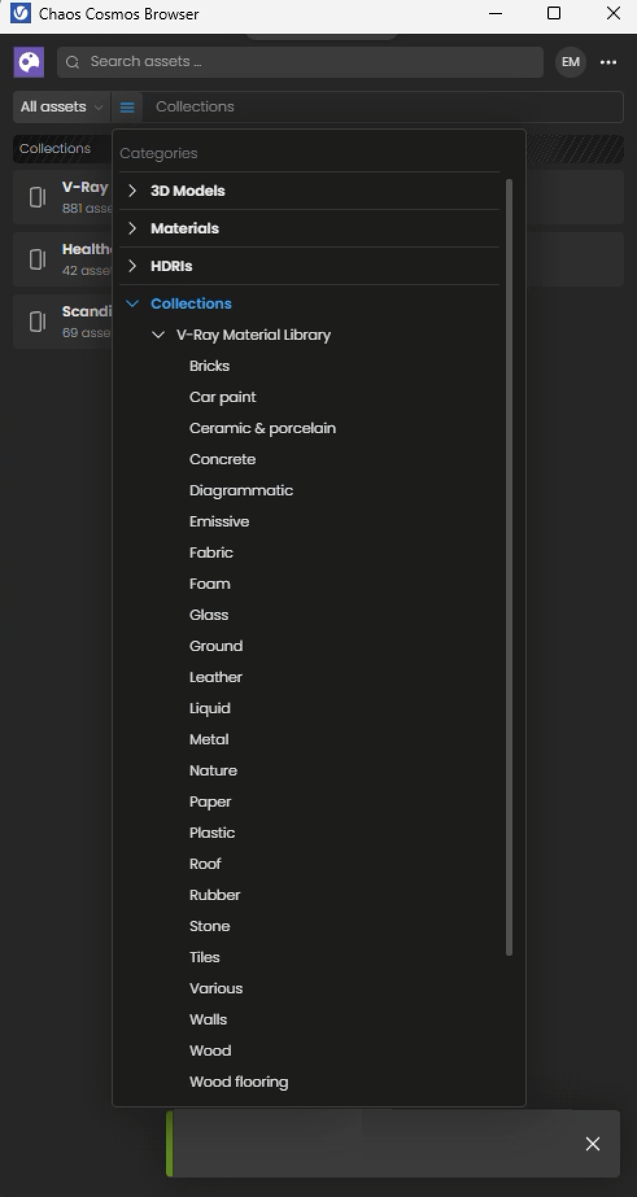This screenshot has height=1197, width=637.
Task: Choose the Rubber subcategory
Action: pyautogui.click(x=215, y=895)
